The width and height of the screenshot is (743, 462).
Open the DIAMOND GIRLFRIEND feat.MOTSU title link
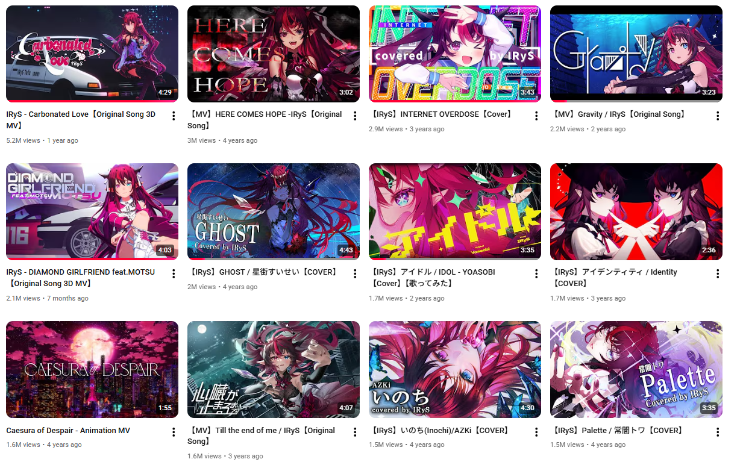pyautogui.click(x=80, y=278)
